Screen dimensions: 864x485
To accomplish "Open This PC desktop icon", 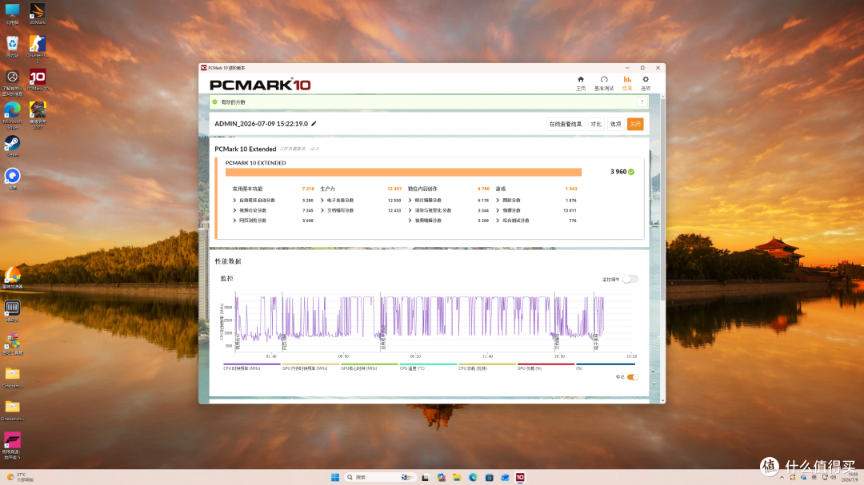I will (12, 14).
